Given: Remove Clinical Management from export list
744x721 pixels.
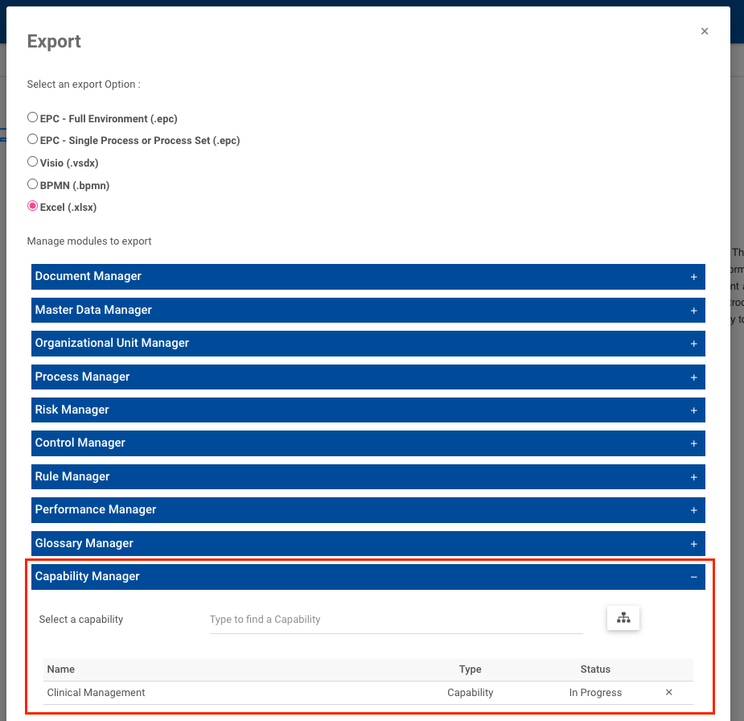Looking at the screenshot, I should pos(668,692).
